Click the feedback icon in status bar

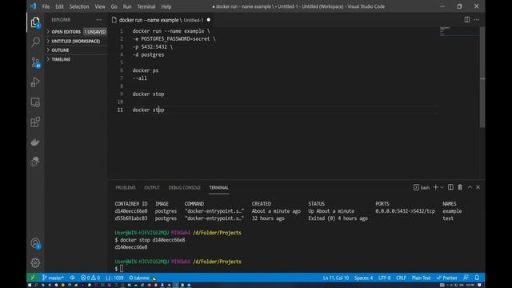click(466, 278)
